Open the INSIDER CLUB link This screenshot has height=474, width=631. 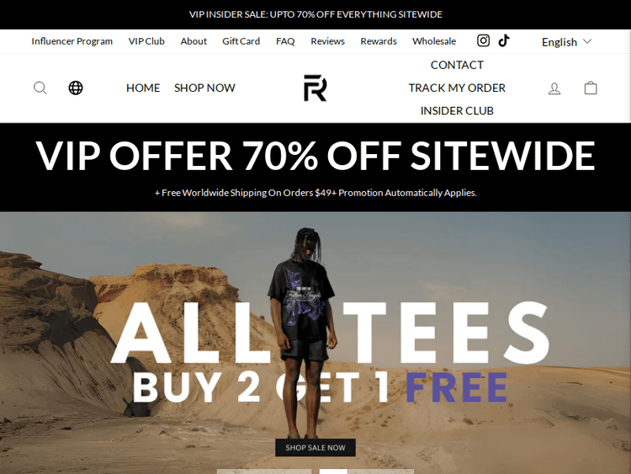click(x=457, y=111)
